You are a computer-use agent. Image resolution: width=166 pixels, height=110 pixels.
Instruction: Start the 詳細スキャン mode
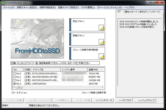[x=87, y=39]
